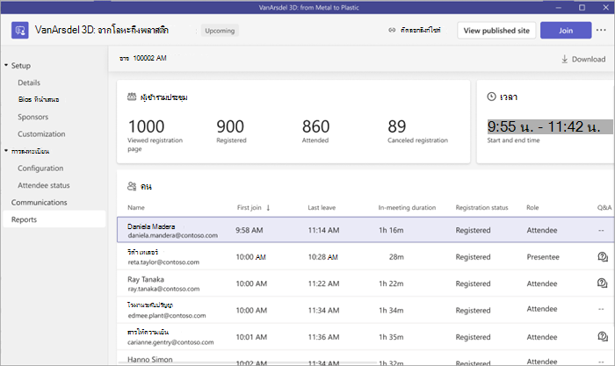The height and width of the screenshot is (366, 615).
Task: Collapse the registration section above Configuration
Action: pos(6,151)
